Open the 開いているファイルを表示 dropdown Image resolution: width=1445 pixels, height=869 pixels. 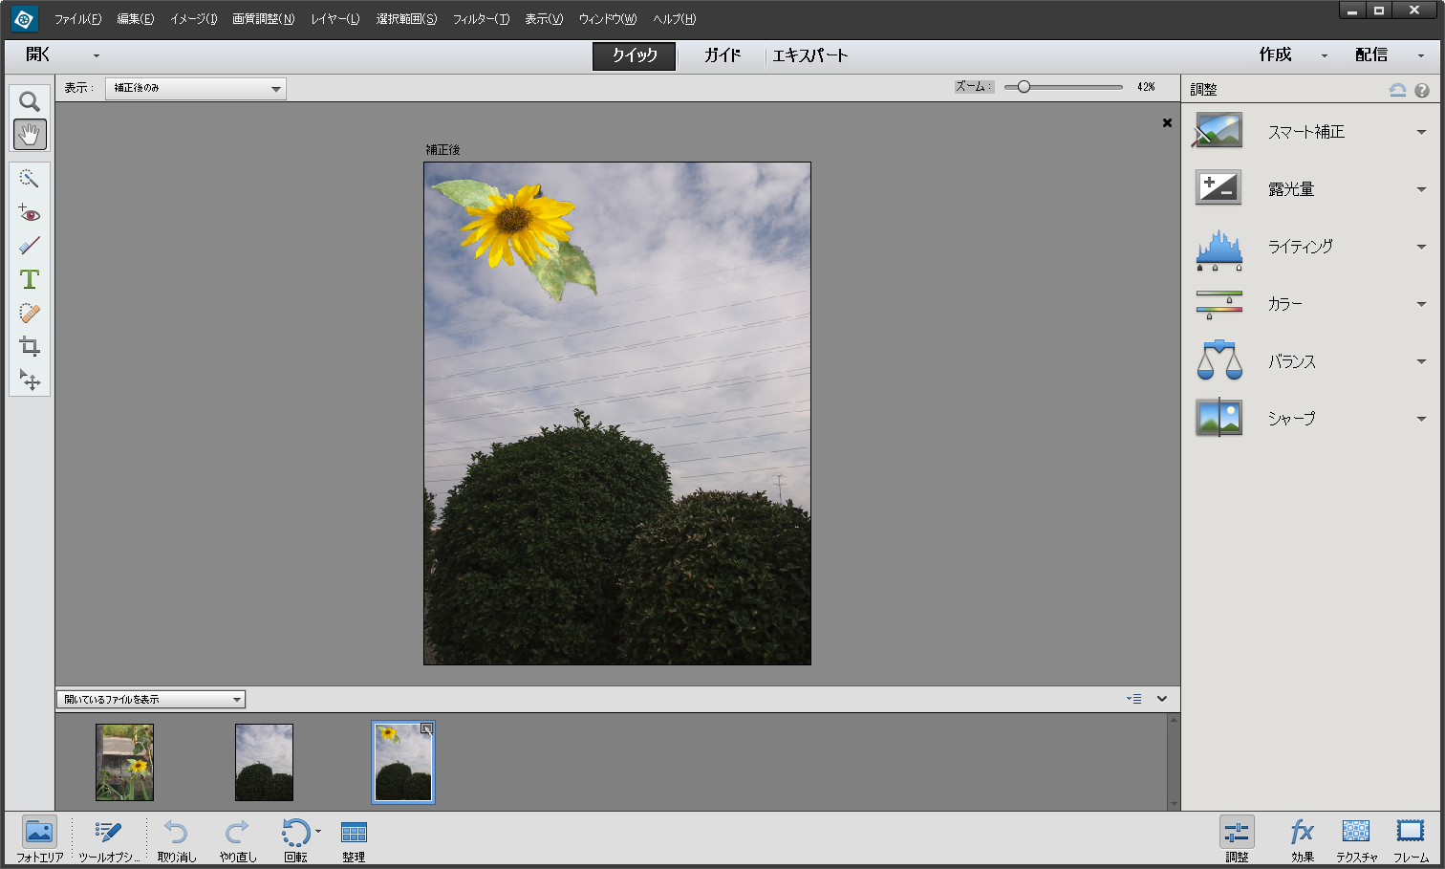click(149, 699)
